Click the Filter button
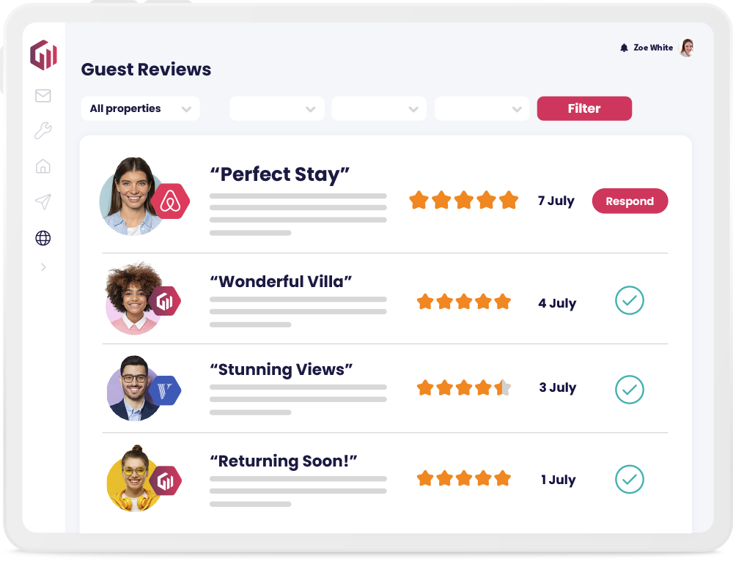Image resolution: width=733 pixels, height=561 pixels. pos(584,108)
